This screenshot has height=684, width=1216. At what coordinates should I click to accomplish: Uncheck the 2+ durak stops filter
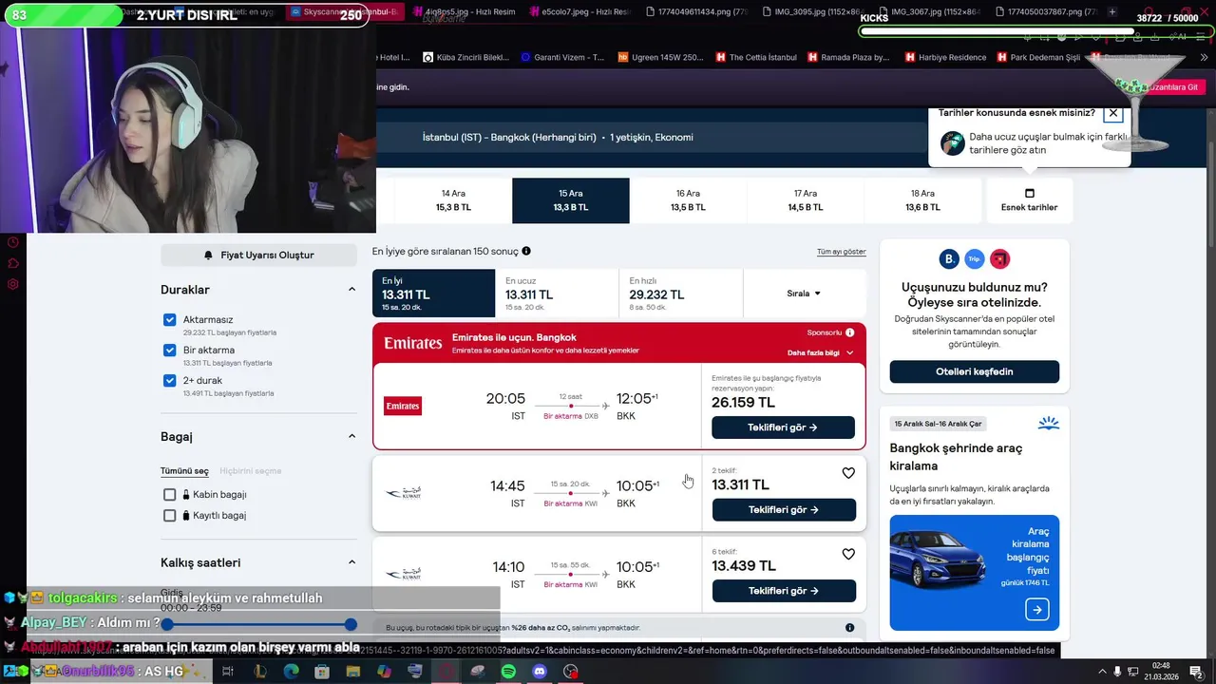click(169, 381)
